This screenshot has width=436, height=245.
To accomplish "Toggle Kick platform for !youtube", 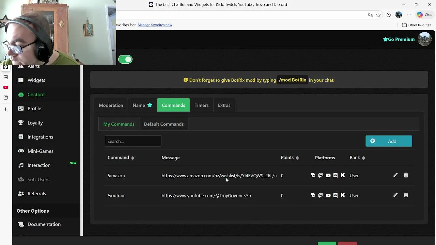I will click(343, 195).
